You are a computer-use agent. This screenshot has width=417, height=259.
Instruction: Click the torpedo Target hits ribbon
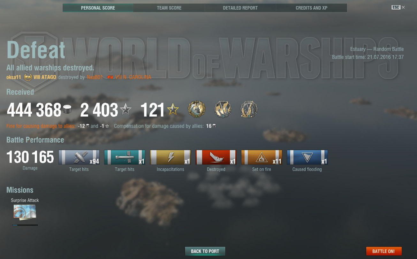(125, 157)
